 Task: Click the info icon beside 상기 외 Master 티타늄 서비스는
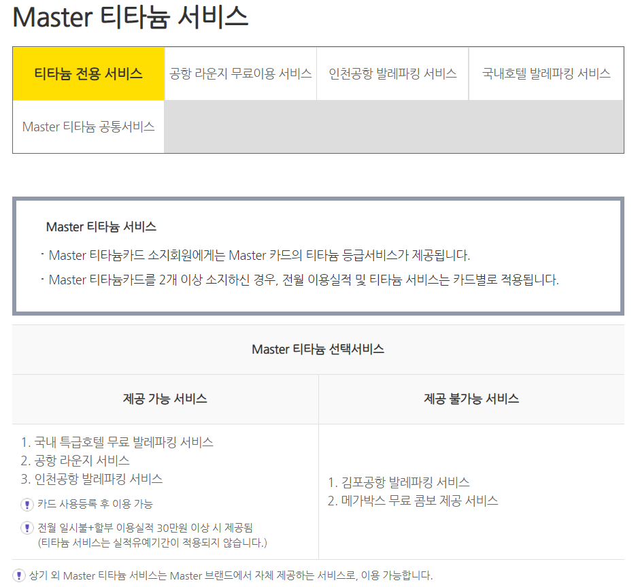point(19,575)
